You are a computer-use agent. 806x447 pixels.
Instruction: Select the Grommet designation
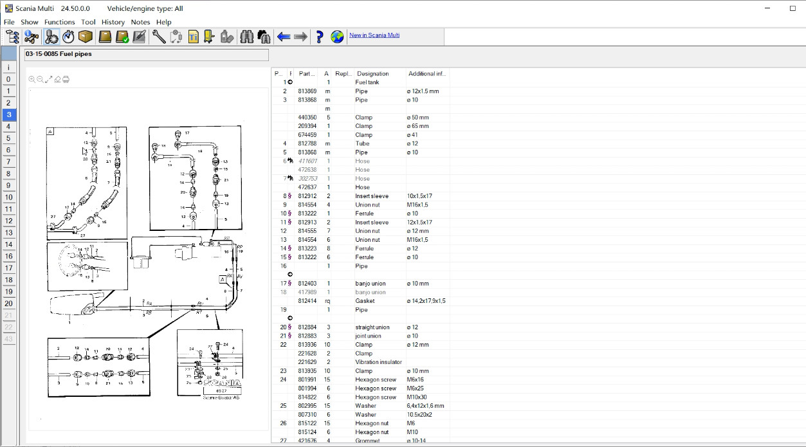[367, 441]
